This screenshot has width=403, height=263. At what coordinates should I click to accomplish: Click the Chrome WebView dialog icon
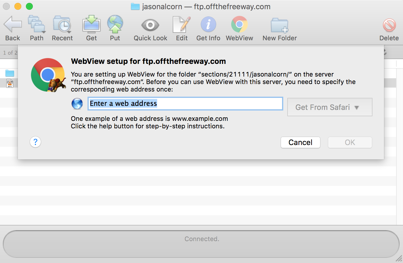[x=48, y=75]
